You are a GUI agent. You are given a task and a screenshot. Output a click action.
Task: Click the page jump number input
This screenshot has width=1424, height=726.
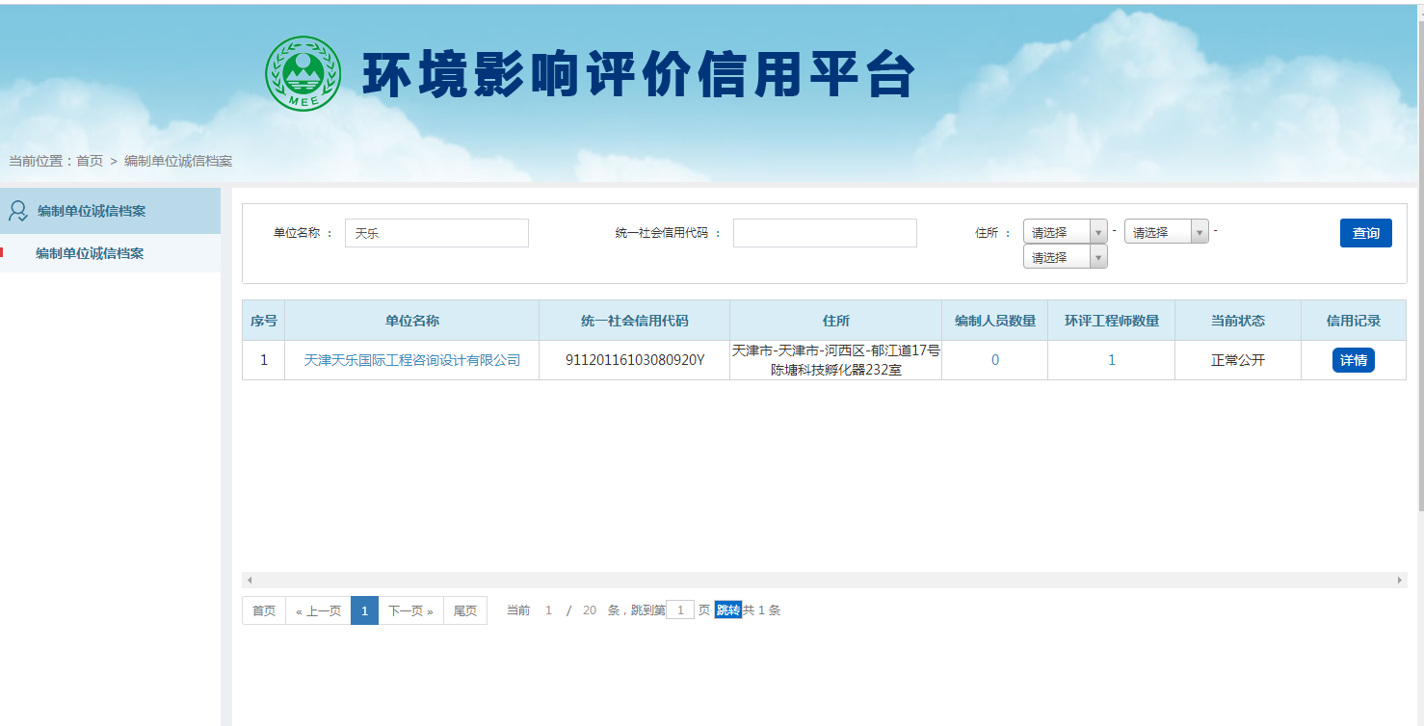tap(679, 610)
